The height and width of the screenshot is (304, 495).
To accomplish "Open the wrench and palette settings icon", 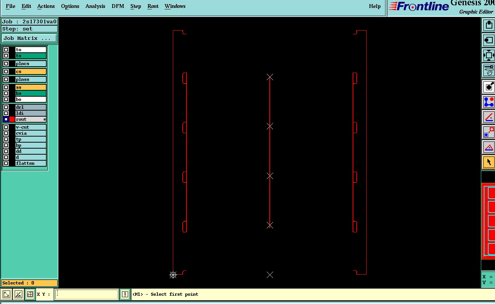I will [x=489, y=70].
